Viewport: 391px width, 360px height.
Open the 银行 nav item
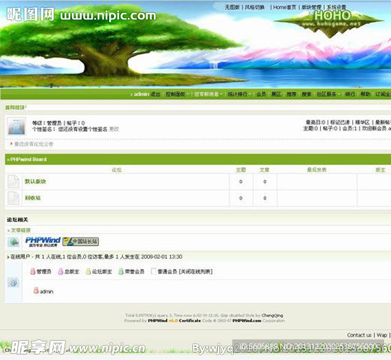pyautogui.click(x=350, y=94)
